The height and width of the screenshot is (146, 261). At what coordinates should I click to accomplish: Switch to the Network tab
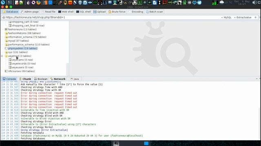pos(58,79)
